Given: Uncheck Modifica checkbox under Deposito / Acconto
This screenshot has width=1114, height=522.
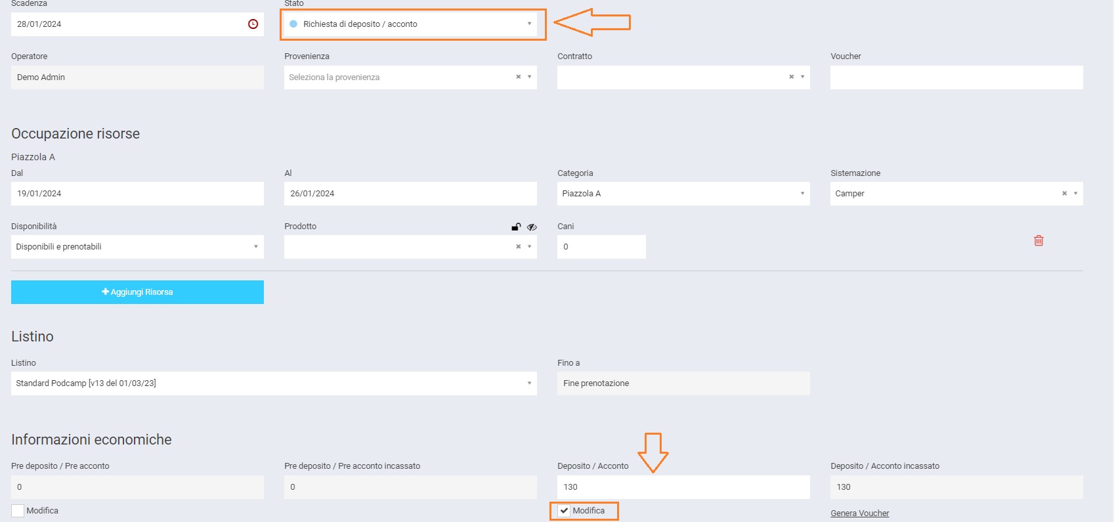Looking at the screenshot, I should (x=564, y=511).
